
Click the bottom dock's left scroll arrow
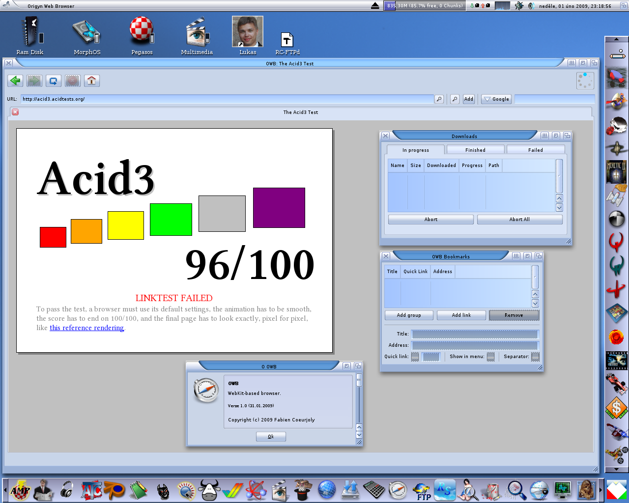pos(5,490)
